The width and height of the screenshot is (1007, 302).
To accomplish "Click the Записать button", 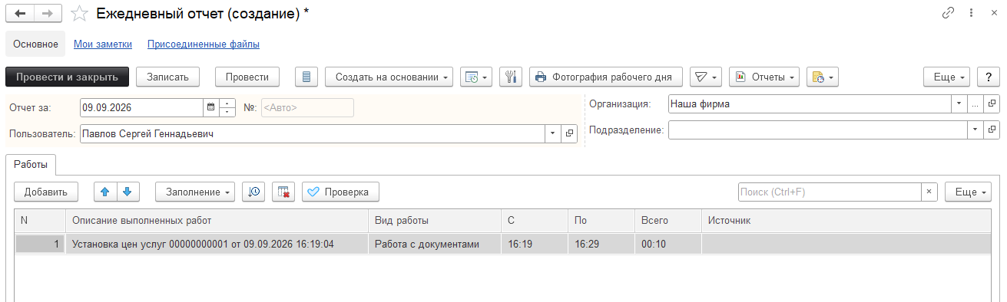I will [x=168, y=77].
